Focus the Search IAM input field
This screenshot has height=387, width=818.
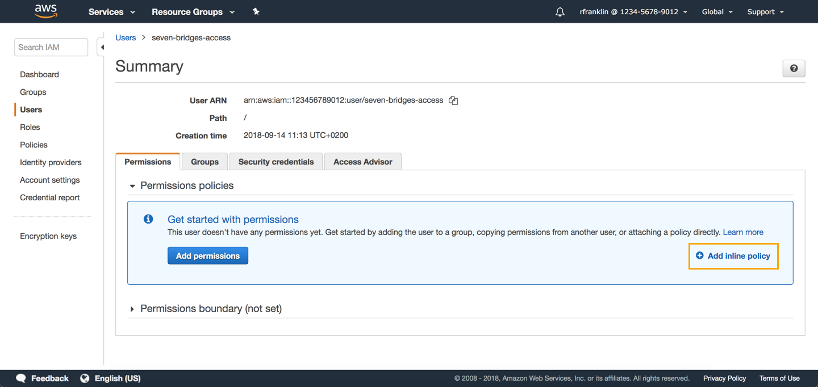pos(51,47)
